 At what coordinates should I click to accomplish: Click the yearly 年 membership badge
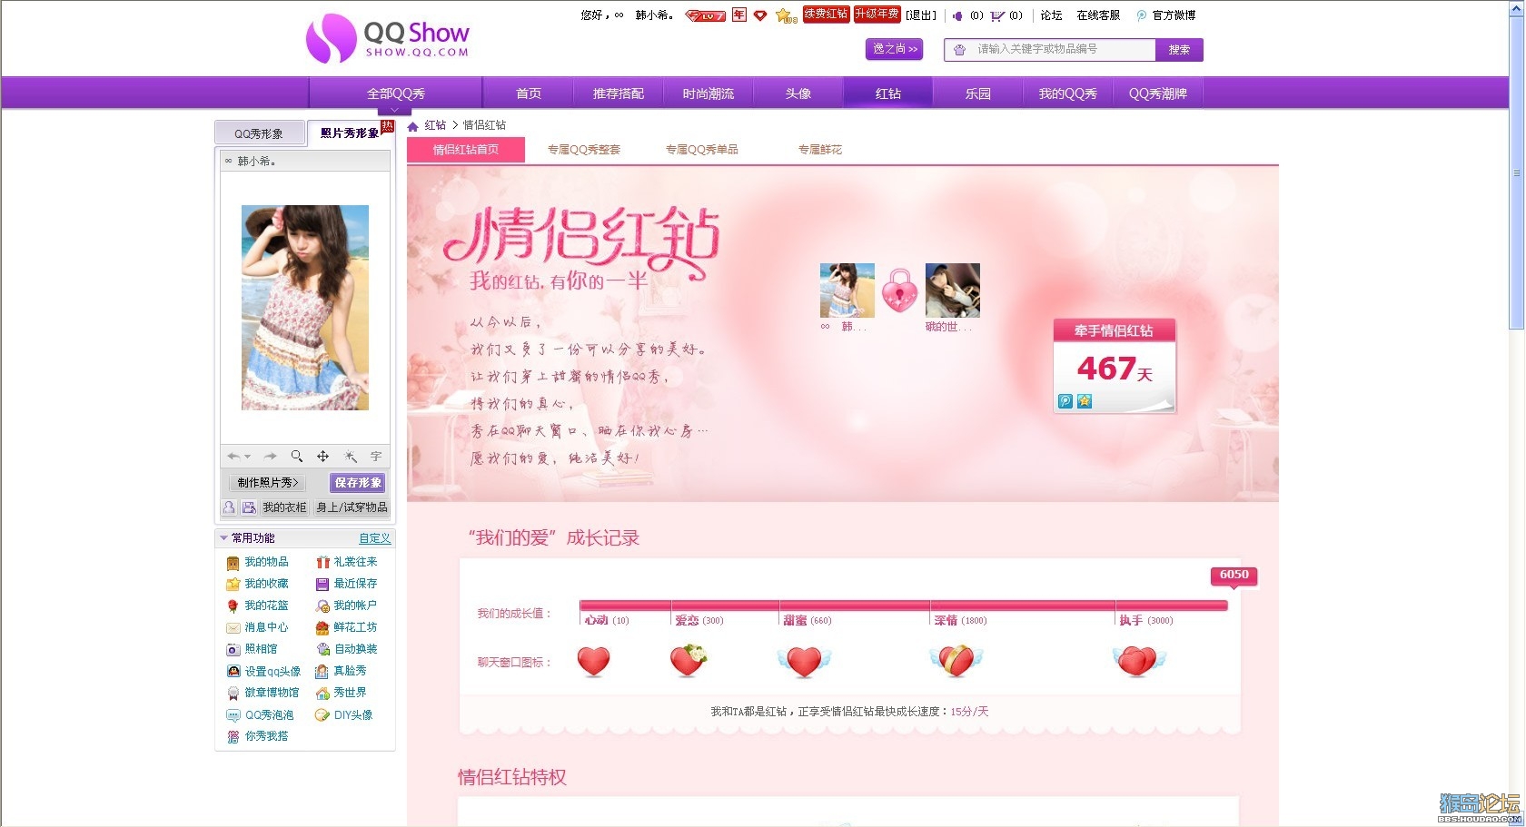[739, 15]
